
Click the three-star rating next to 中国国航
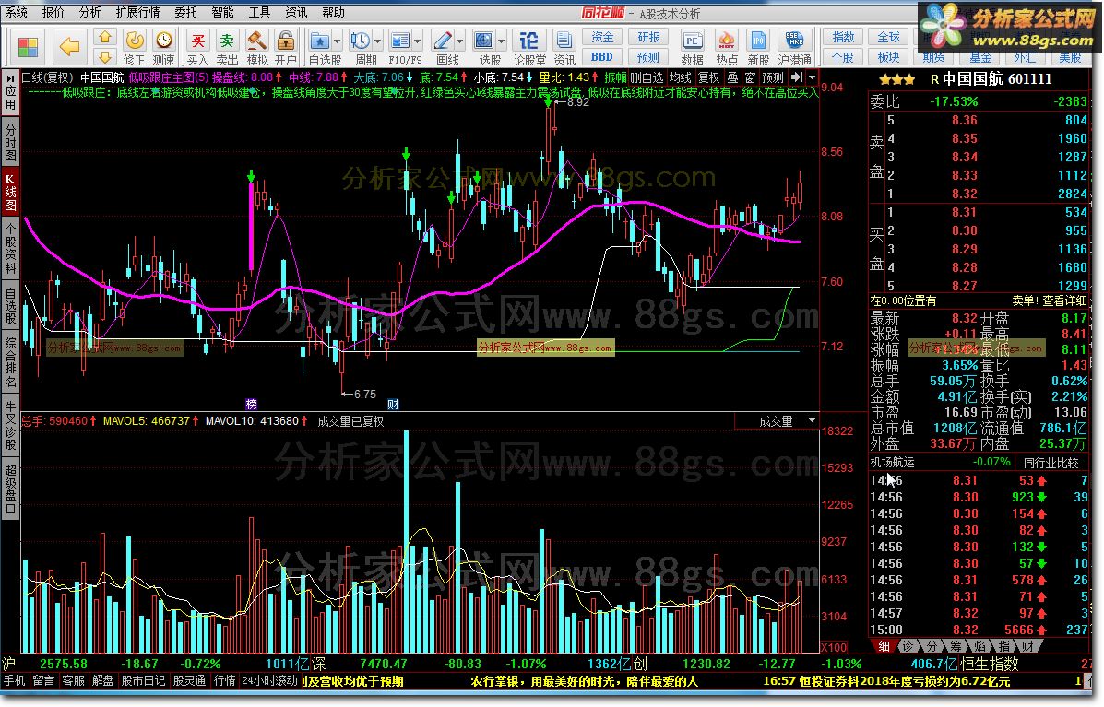(896, 79)
